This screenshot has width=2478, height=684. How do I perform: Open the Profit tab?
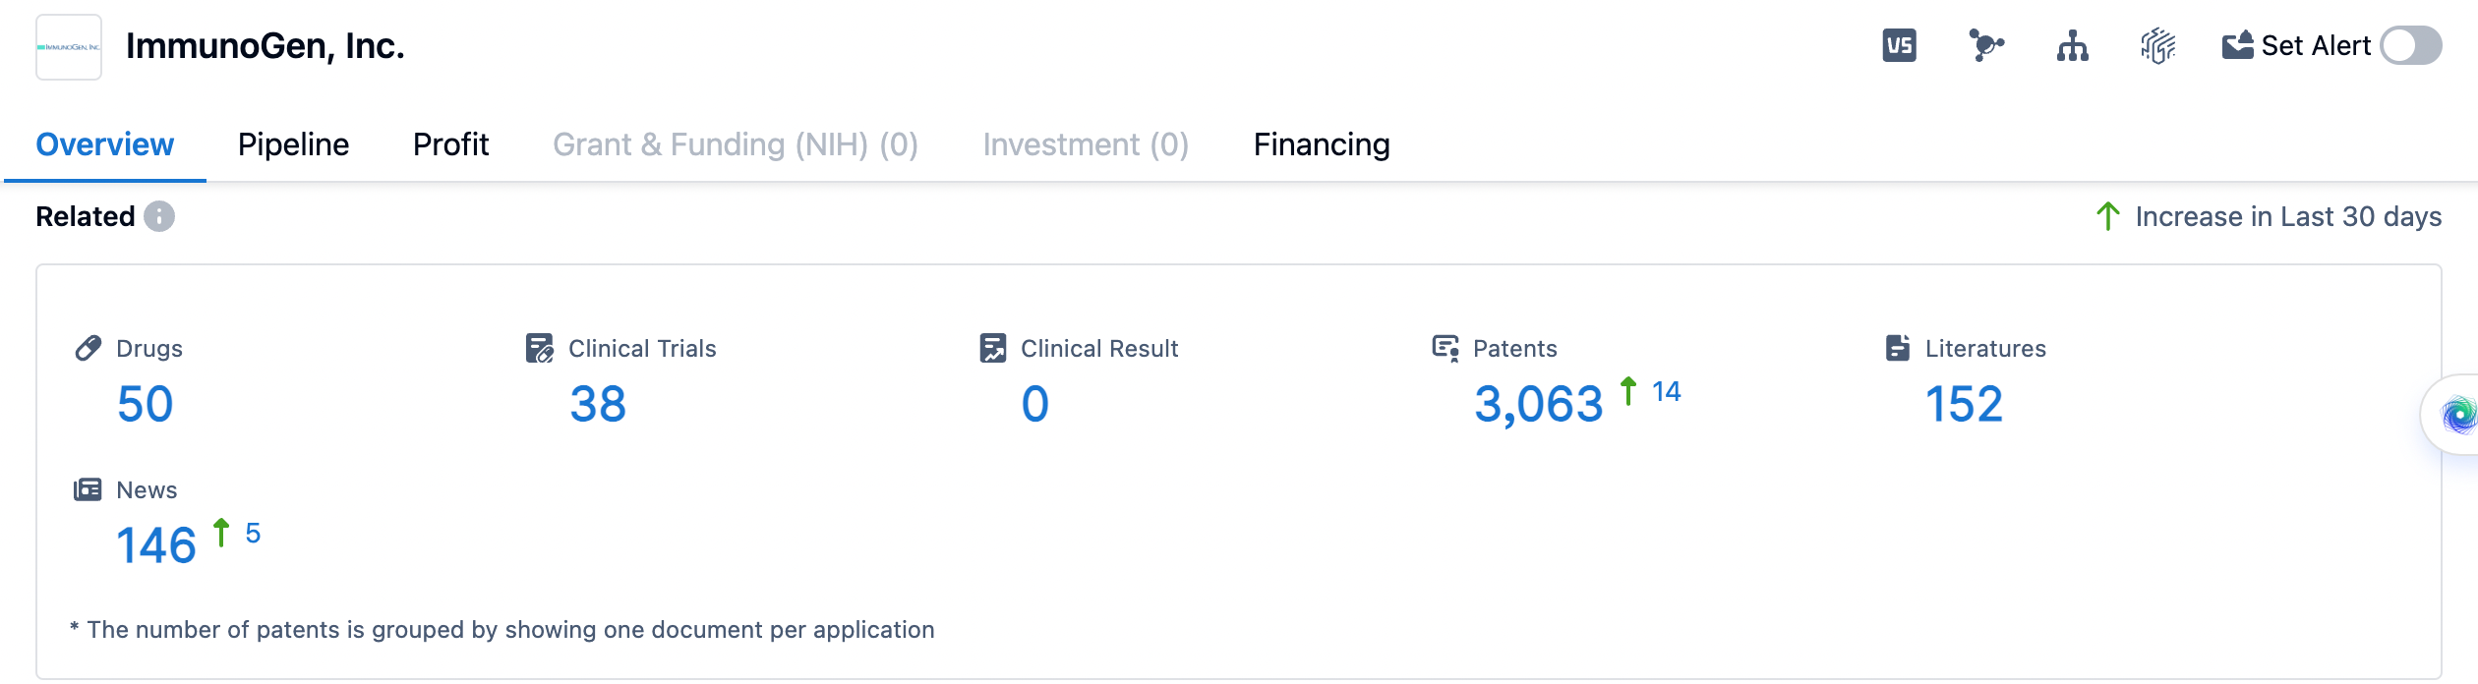pyautogui.click(x=450, y=144)
